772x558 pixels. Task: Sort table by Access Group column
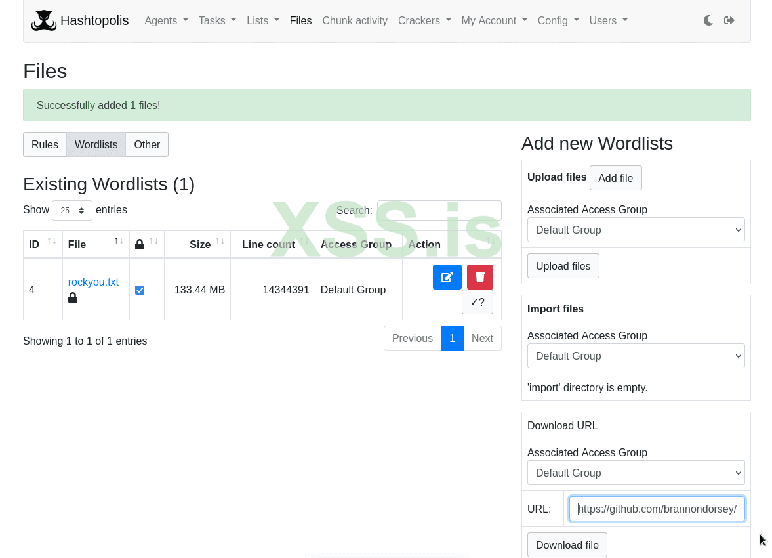pyautogui.click(x=358, y=244)
